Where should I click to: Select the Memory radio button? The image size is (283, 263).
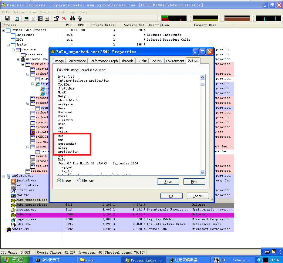[x=79, y=180]
